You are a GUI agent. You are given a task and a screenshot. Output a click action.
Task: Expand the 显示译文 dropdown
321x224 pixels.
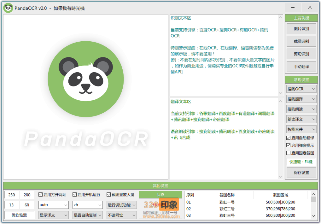[x=53, y=215]
